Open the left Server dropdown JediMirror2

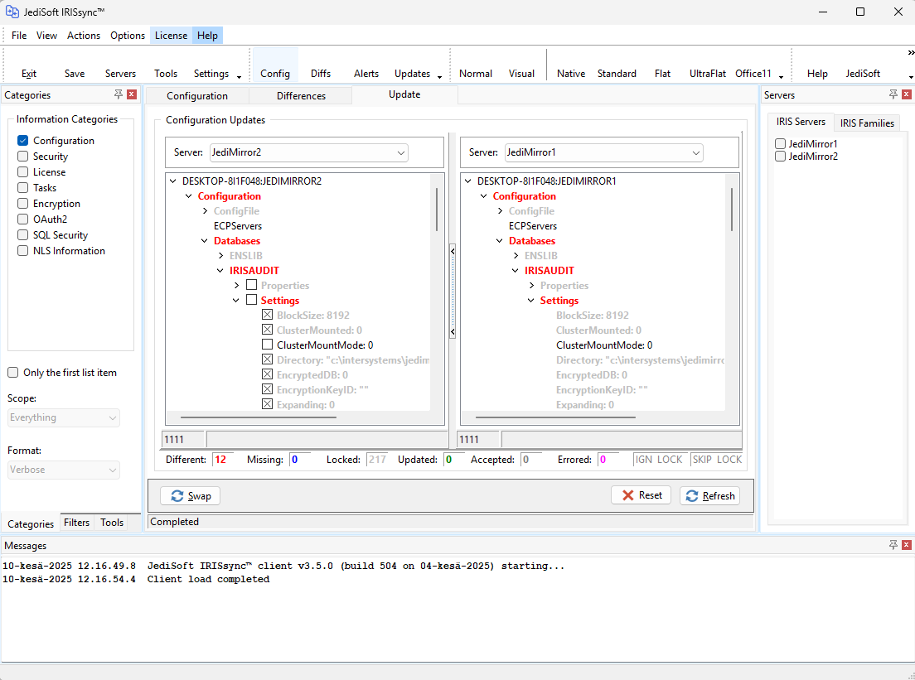coord(308,152)
